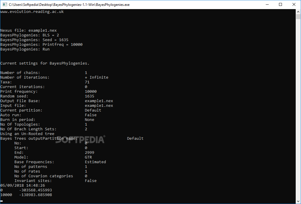Screen dimensions: 301x204
Task: Click the 'BayesPhylogenies: BLS = 2' line
Action: pyautogui.click(x=30, y=35)
